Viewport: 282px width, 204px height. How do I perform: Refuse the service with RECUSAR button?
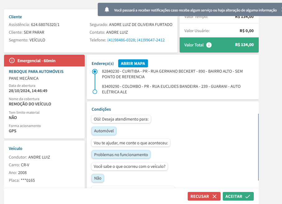click(204, 196)
